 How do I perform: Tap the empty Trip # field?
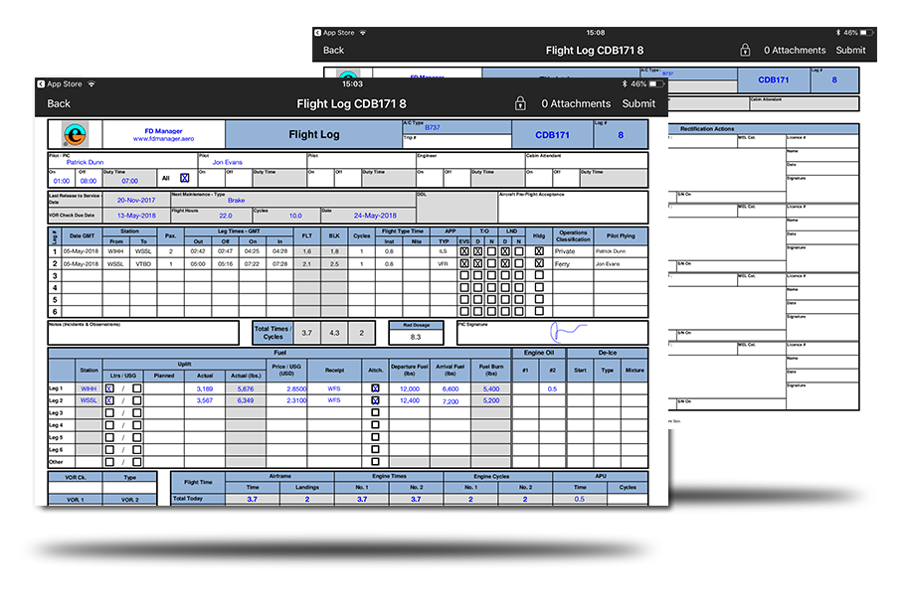point(456,142)
